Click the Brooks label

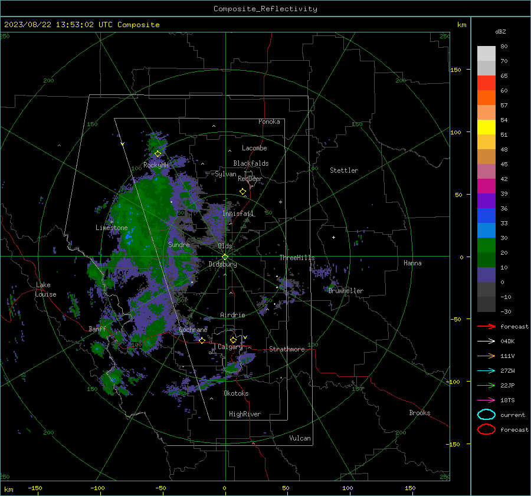pyautogui.click(x=419, y=413)
